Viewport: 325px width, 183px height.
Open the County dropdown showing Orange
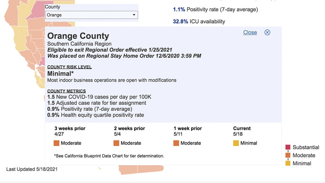(91, 15)
